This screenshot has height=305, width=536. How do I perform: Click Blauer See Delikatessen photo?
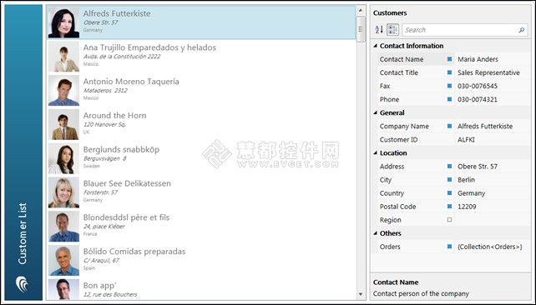point(63,192)
